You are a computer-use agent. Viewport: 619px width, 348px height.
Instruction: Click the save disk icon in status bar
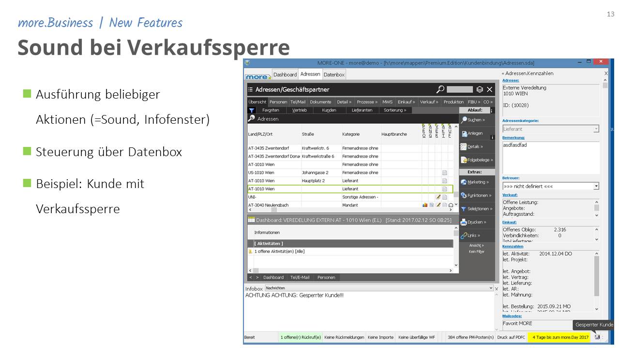pos(597,337)
